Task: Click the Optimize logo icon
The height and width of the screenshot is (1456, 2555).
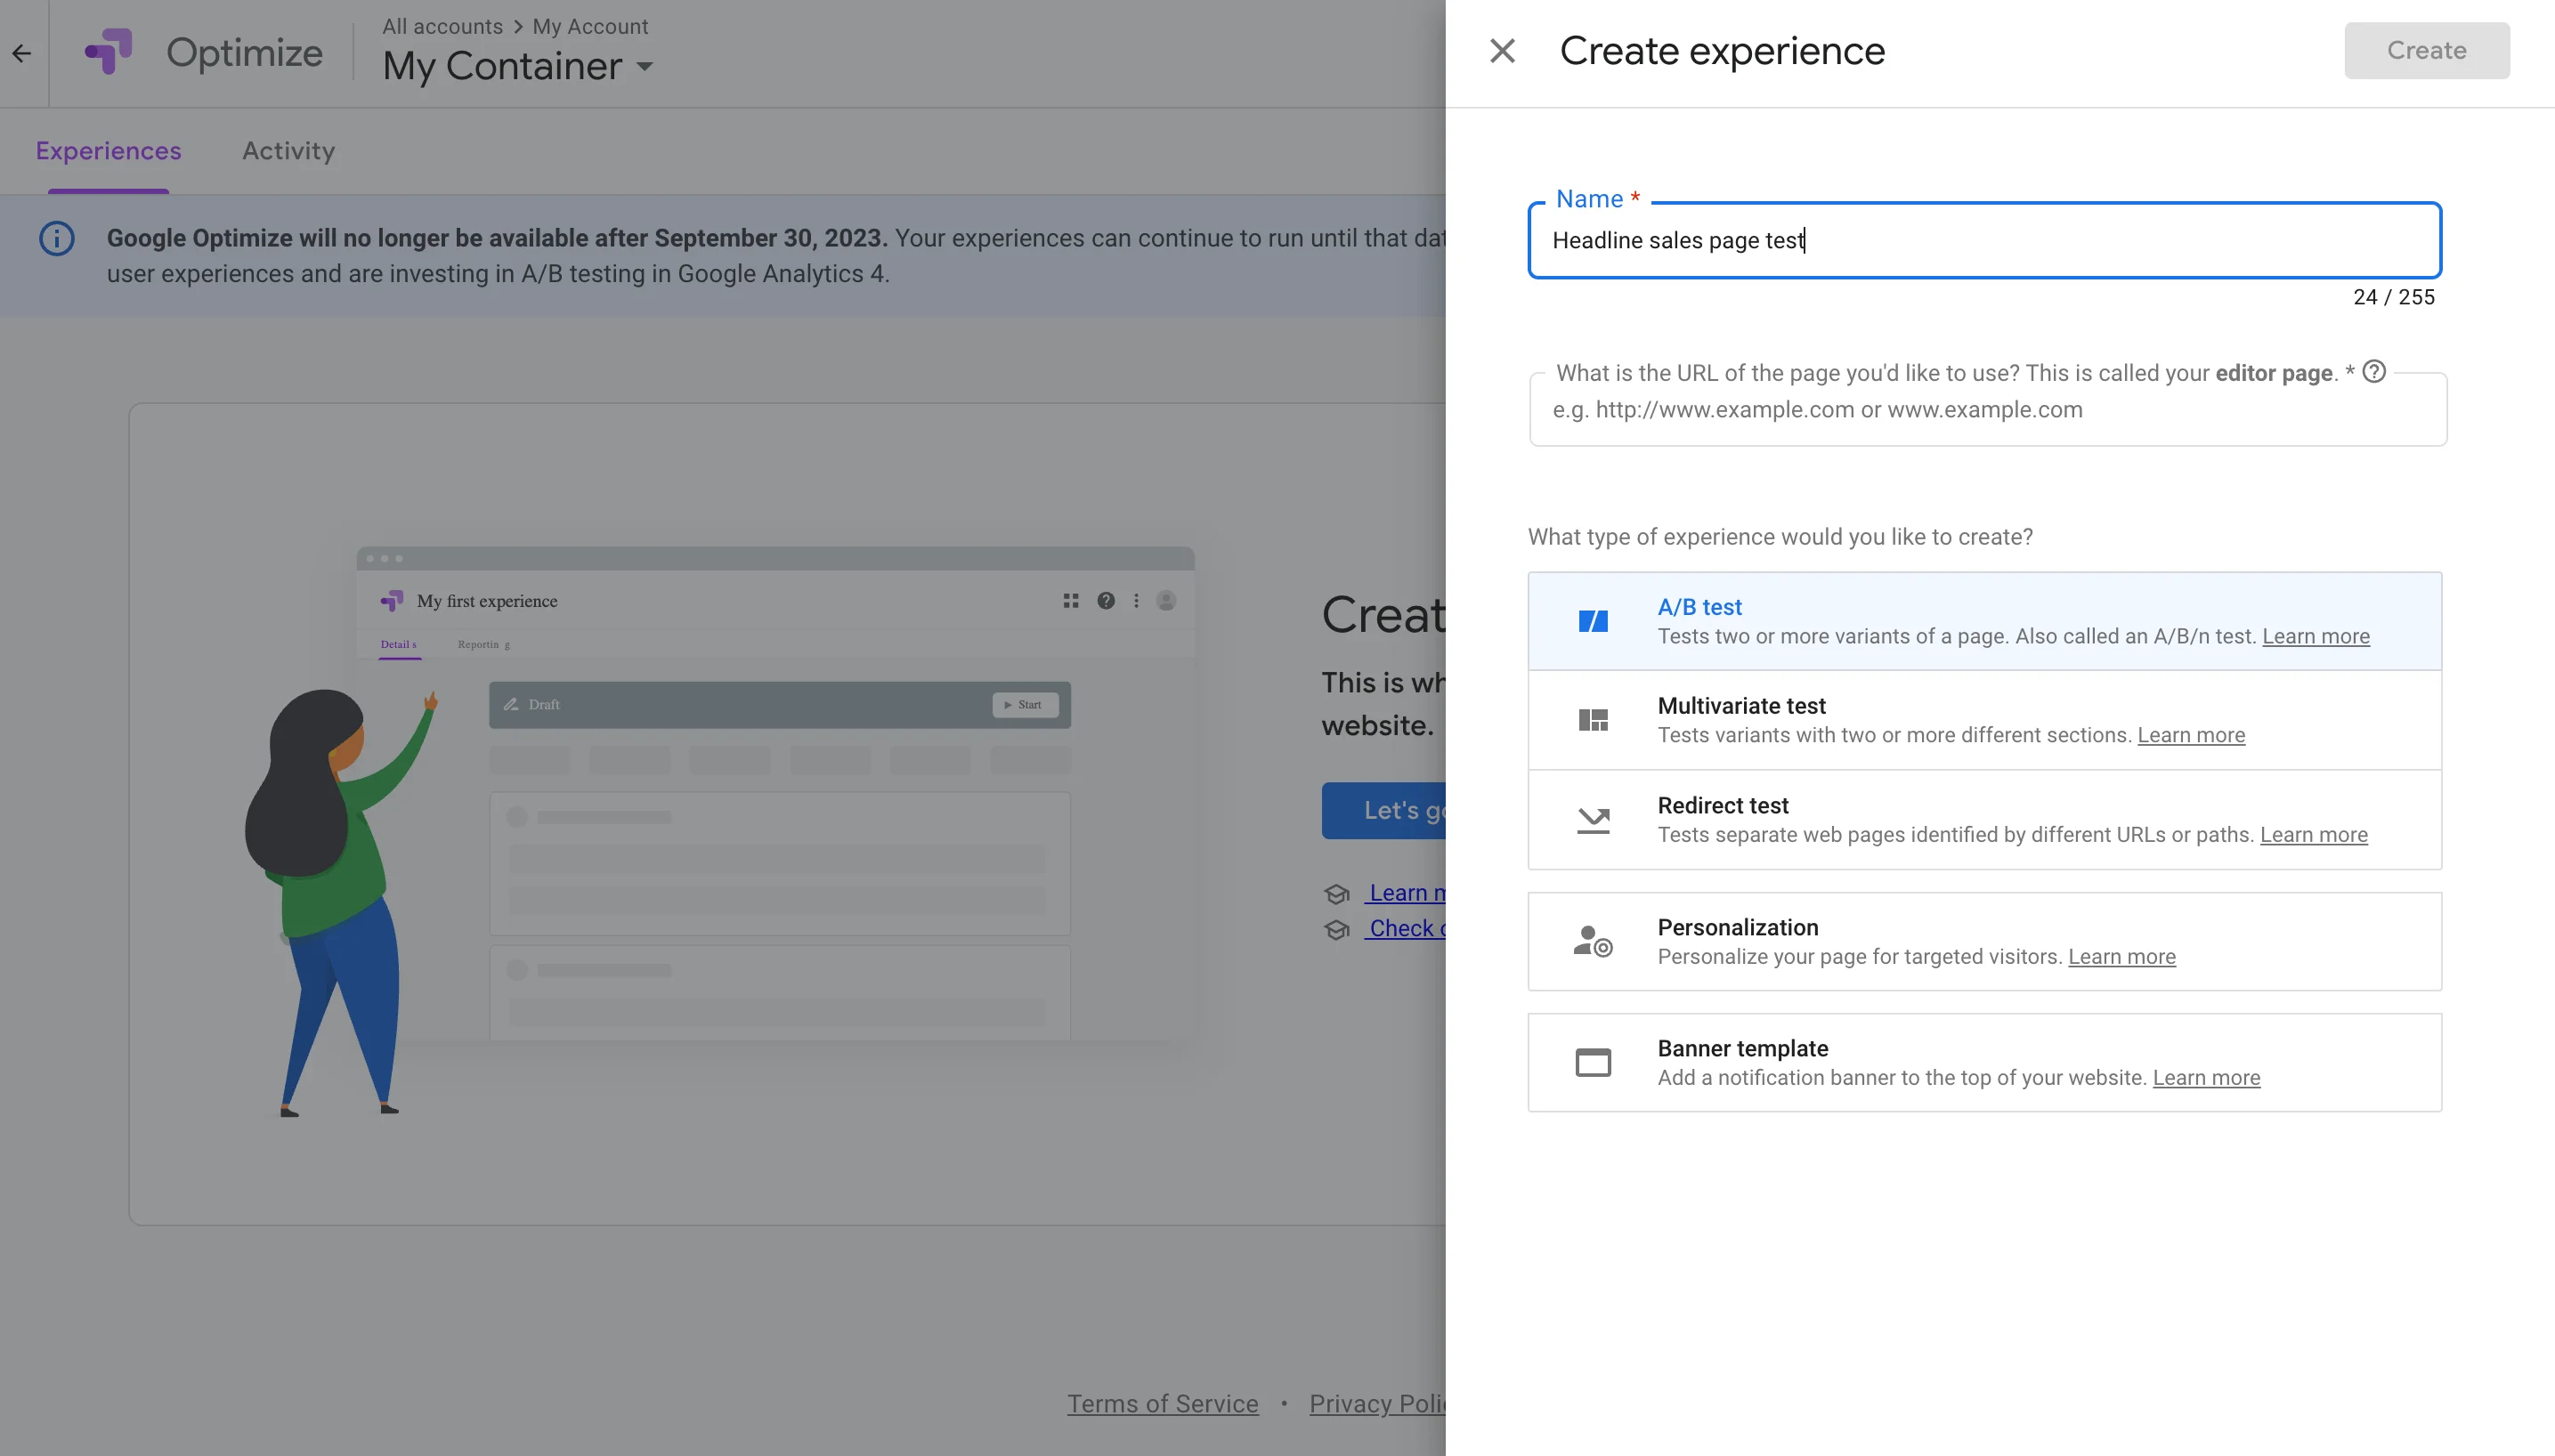Action: pyautogui.click(x=108, y=51)
